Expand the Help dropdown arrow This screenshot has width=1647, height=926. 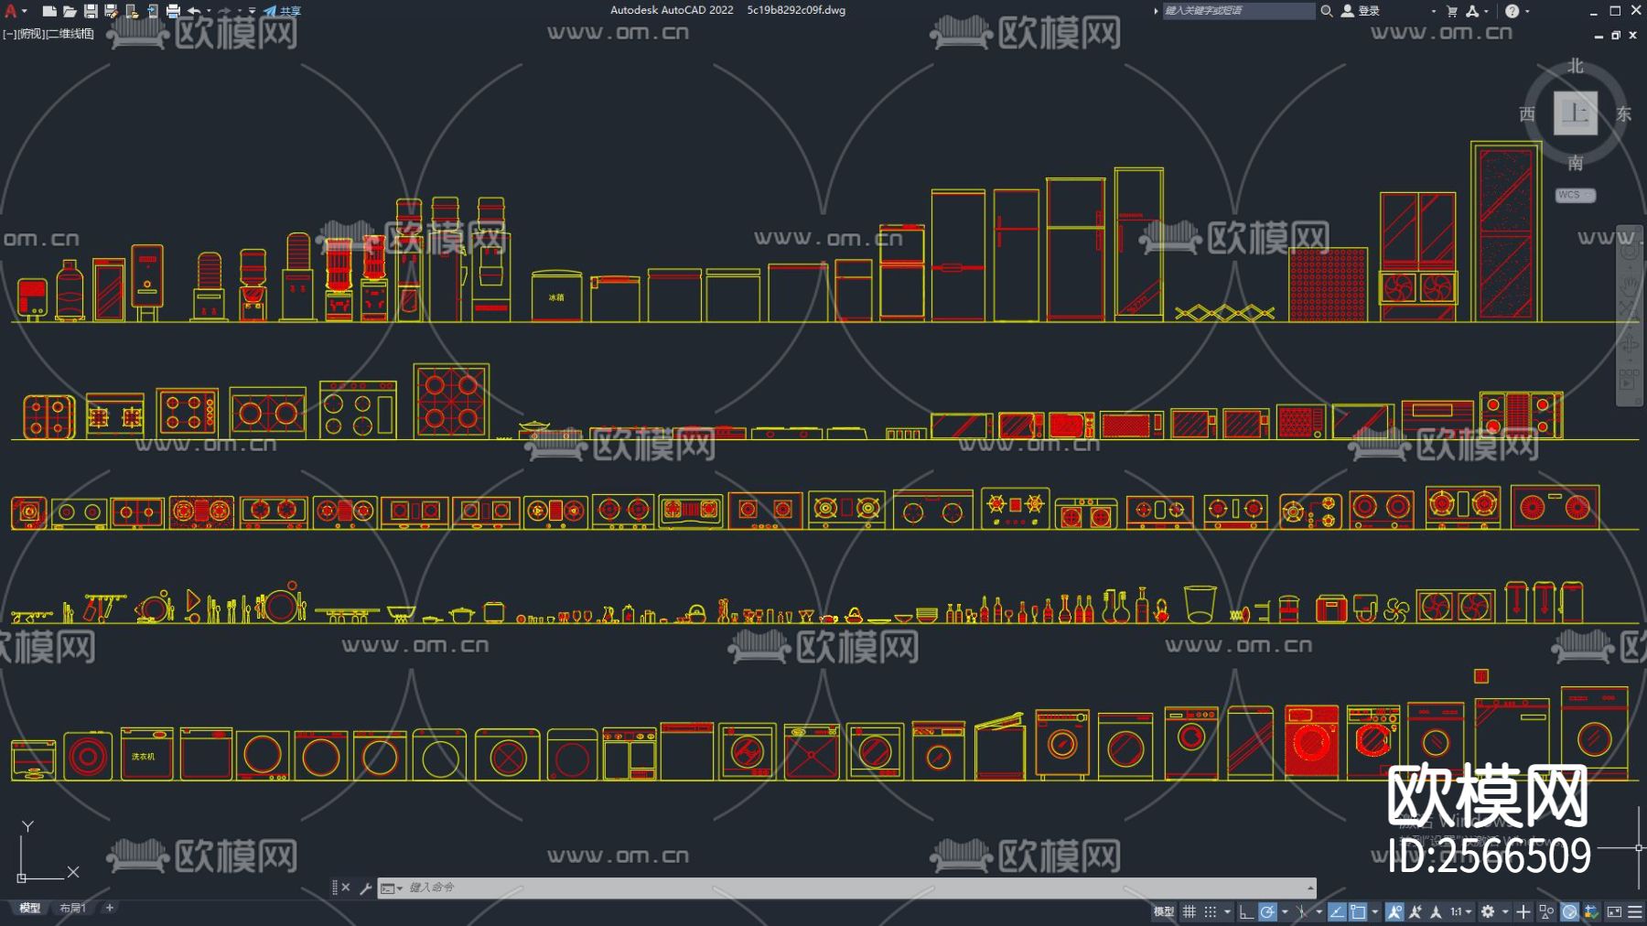[1527, 11]
